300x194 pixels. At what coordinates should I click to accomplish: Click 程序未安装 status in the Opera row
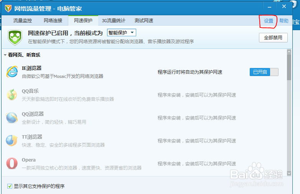pyautogui.click(x=197, y=164)
